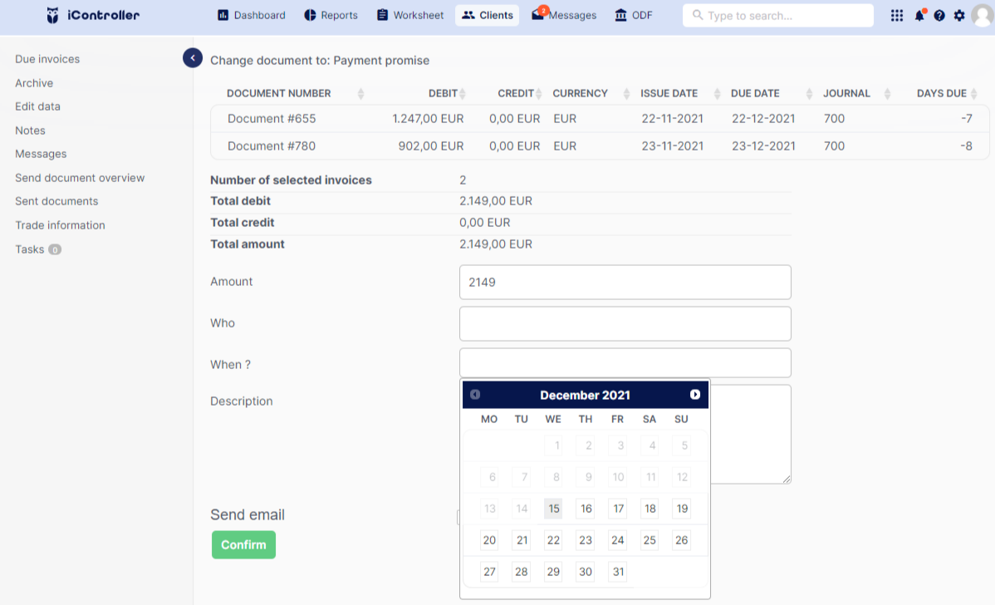Open Sent documents in the sidebar
995x605 pixels.
56,201
